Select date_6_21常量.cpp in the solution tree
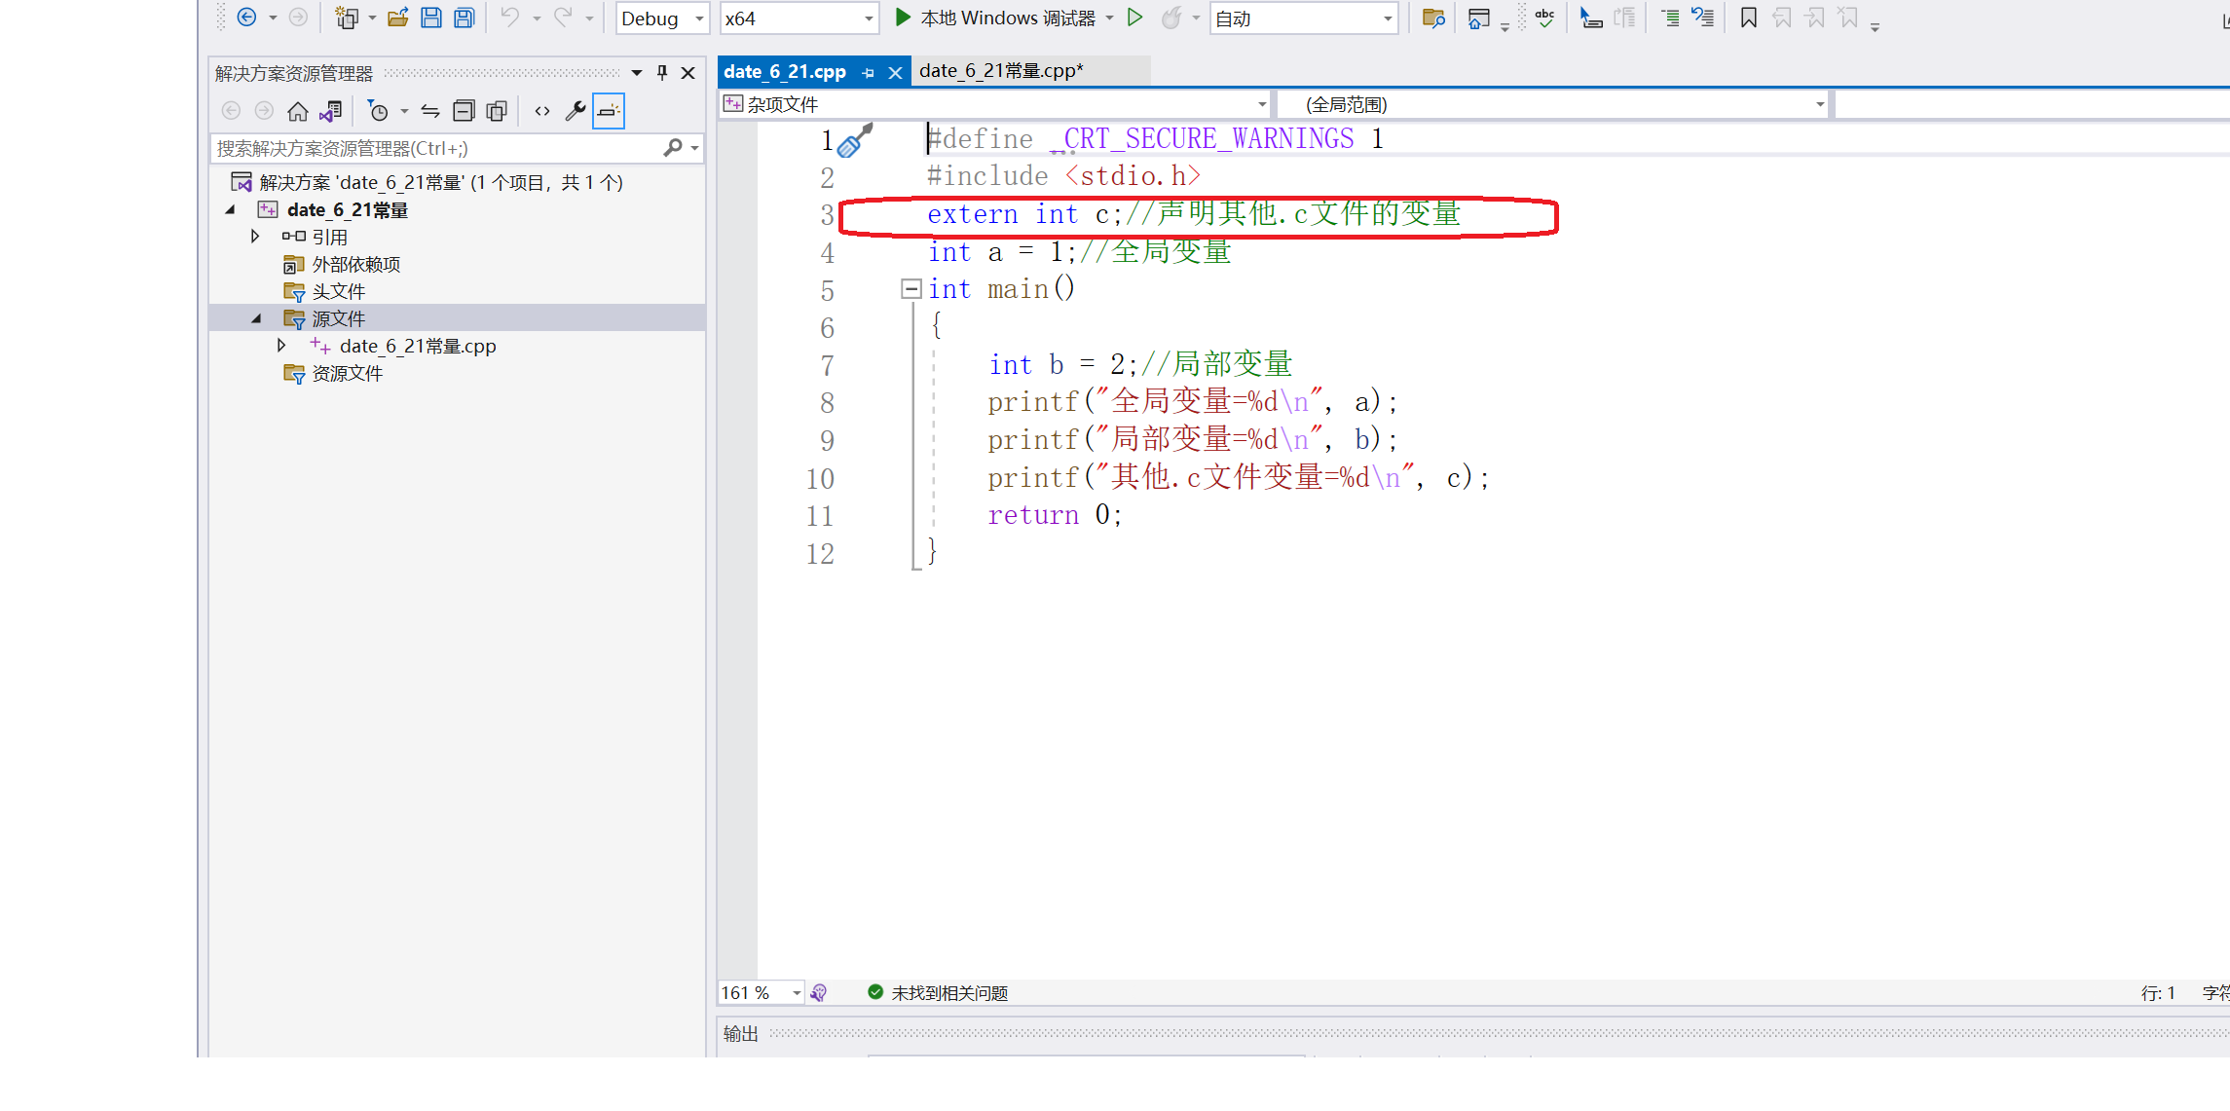 pyautogui.click(x=417, y=346)
